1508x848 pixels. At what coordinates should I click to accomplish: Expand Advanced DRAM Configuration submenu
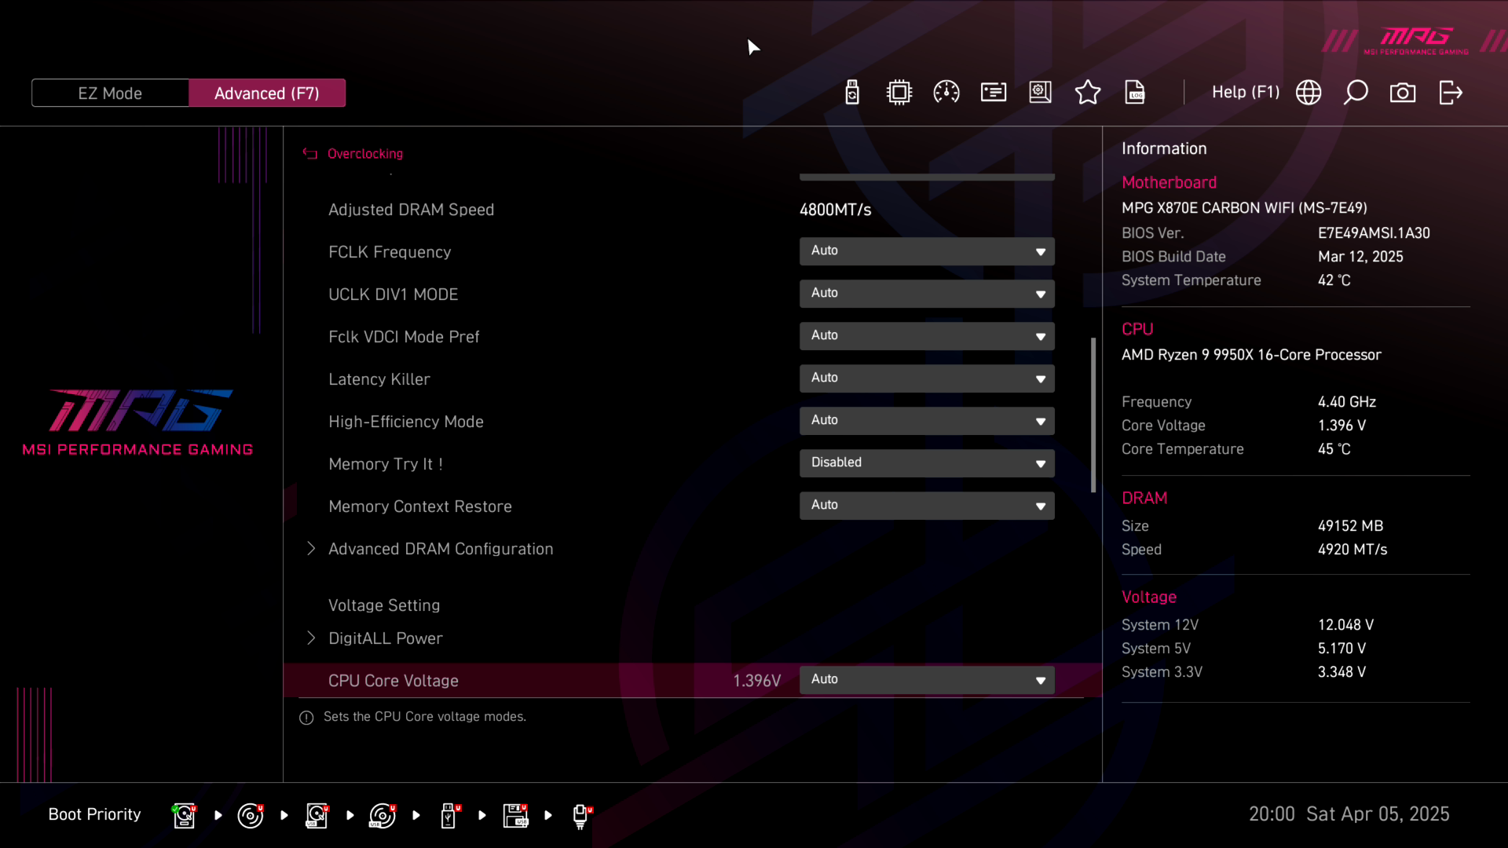coord(440,549)
